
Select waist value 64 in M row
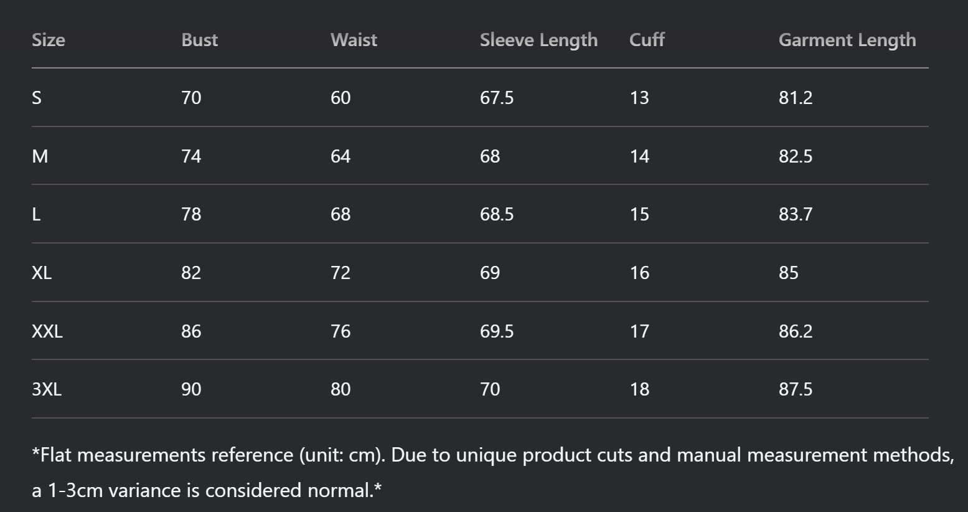coord(341,156)
